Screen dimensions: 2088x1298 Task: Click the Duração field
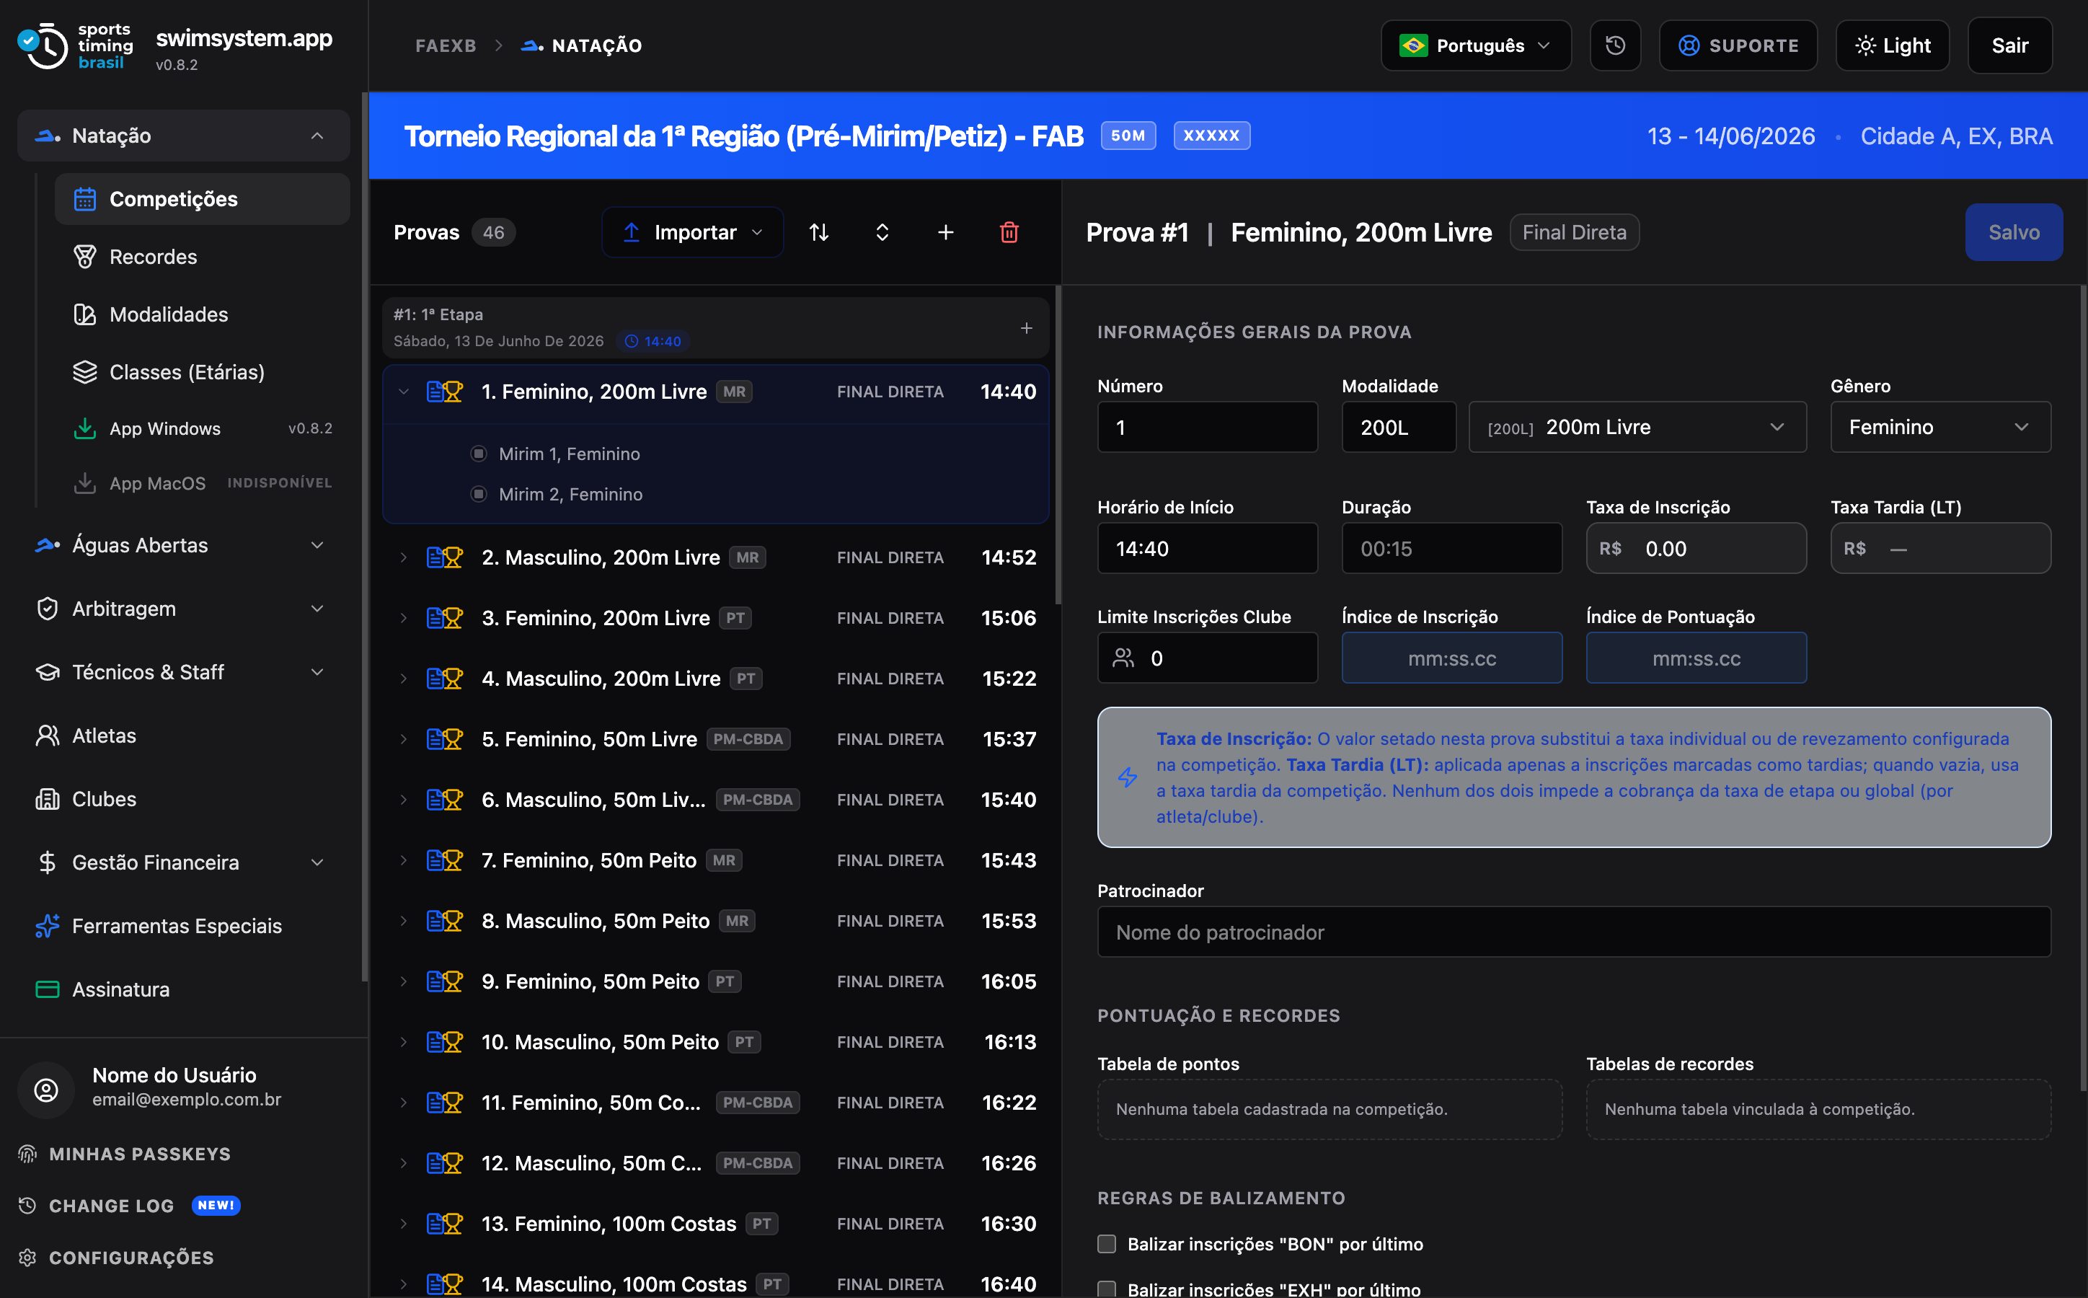(x=1452, y=548)
